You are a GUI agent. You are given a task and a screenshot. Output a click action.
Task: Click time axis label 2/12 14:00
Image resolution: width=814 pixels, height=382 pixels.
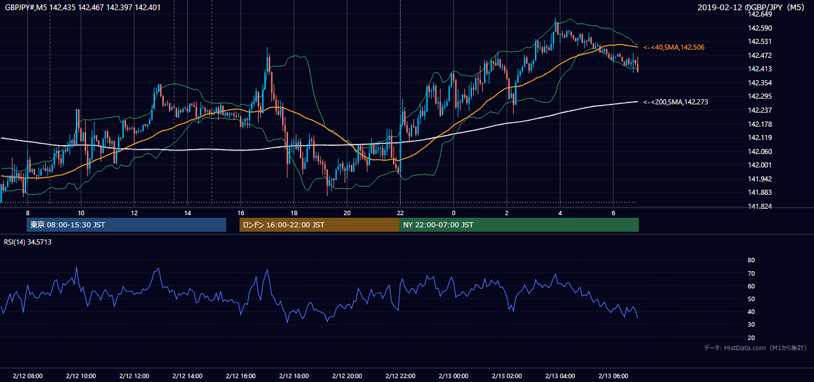(187, 376)
